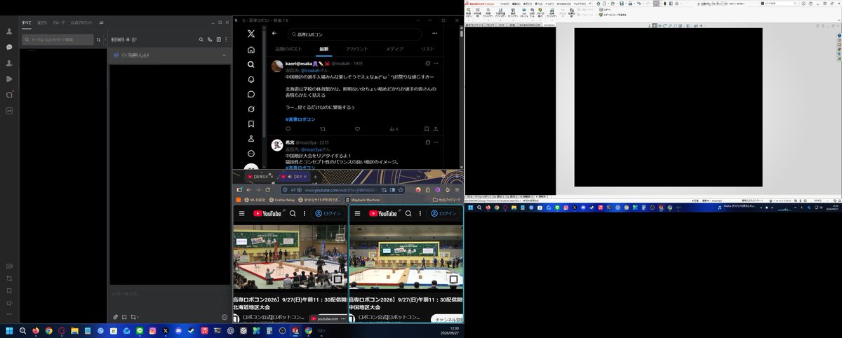Viewport: 842px width, 338px height.
Task: Click the 北海道地区大会 video thumbnail
Action: (x=290, y=257)
